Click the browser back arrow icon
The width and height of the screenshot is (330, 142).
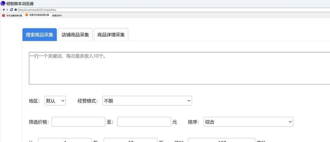(4, 10)
